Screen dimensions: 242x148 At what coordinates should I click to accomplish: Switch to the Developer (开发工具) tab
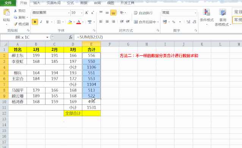[127, 3]
